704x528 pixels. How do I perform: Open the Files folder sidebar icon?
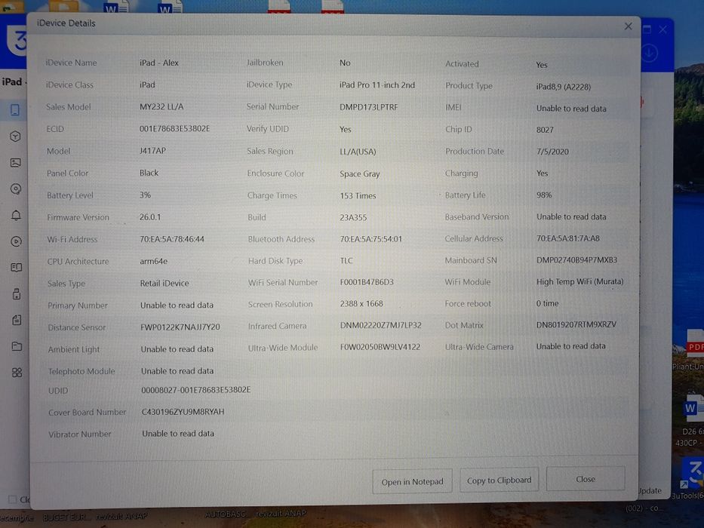pyautogui.click(x=17, y=346)
